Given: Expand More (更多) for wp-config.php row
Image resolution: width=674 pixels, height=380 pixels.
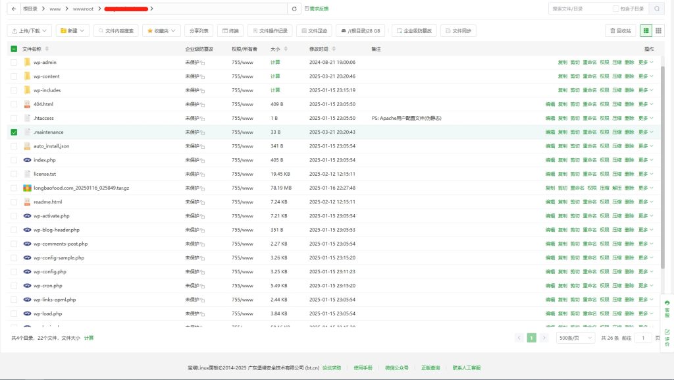Looking at the screenshot, I should point(646,272).
